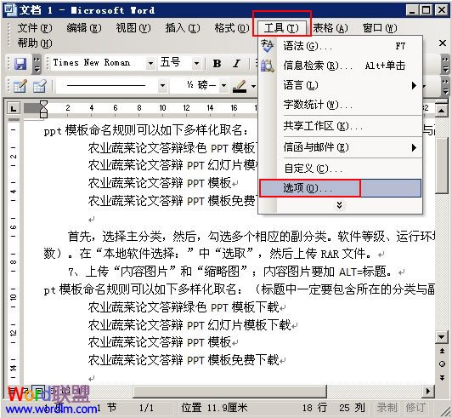The image size is (452, 418).
Task: Expand the 信函与邮件(E) submenu
Action: [x=414, y=147]
